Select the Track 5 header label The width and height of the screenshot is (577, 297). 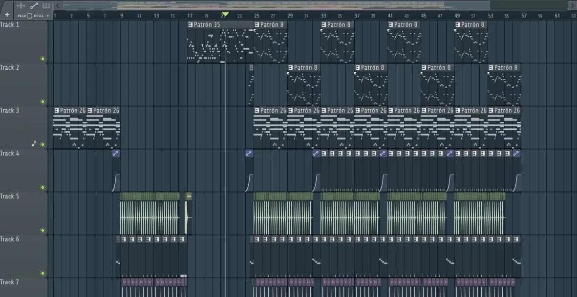pyautogui.click(x=10, y=197)
